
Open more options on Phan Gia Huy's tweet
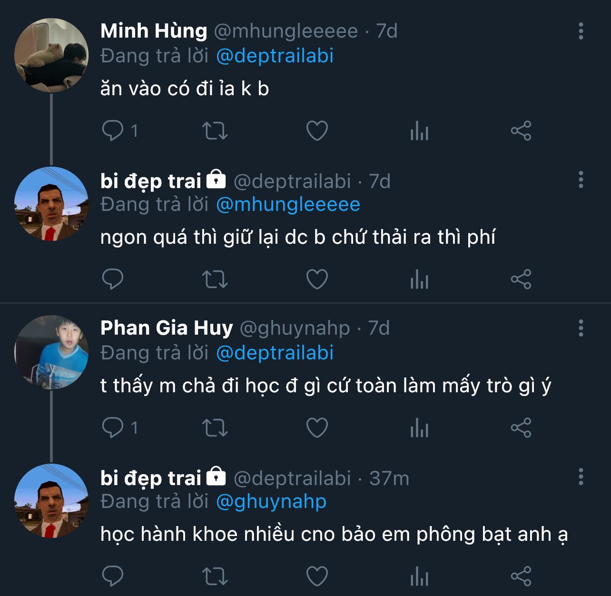click(x=581, y=328)
